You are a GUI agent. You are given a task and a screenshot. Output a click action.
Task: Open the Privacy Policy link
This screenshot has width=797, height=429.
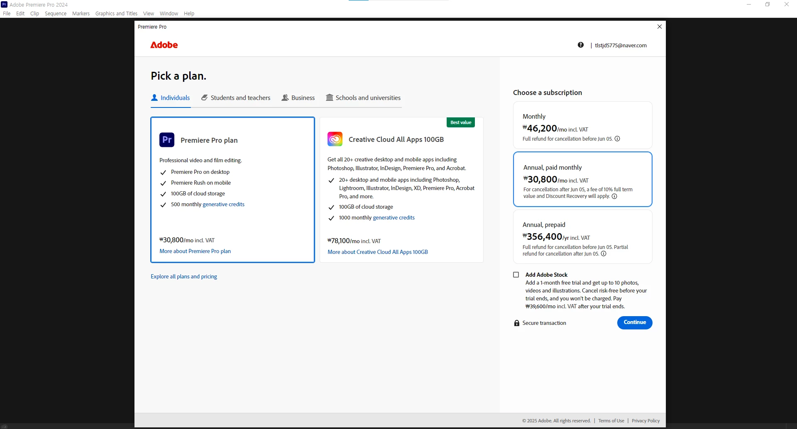tap(645, 420)
